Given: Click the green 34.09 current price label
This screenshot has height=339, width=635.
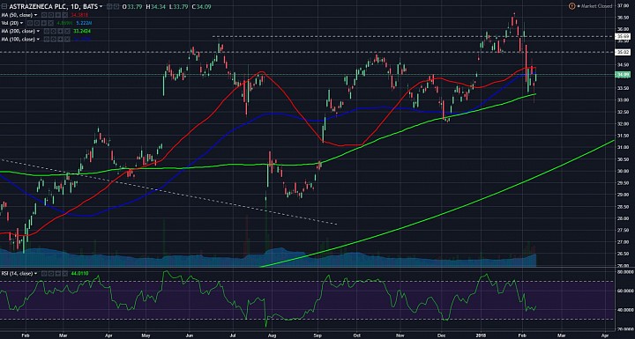Looking at the screenshot, I should click(623, 75).
